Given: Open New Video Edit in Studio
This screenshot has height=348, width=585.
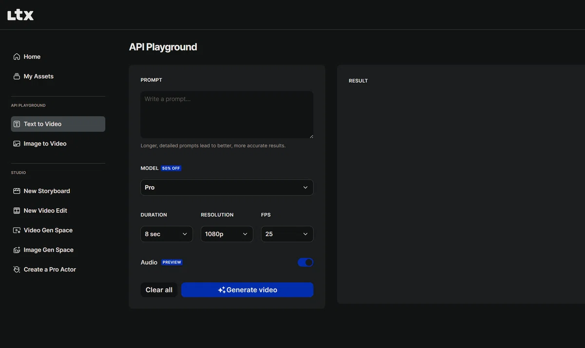Looking at the screenshot, I should pyautogui.click(x=58, y=211).
